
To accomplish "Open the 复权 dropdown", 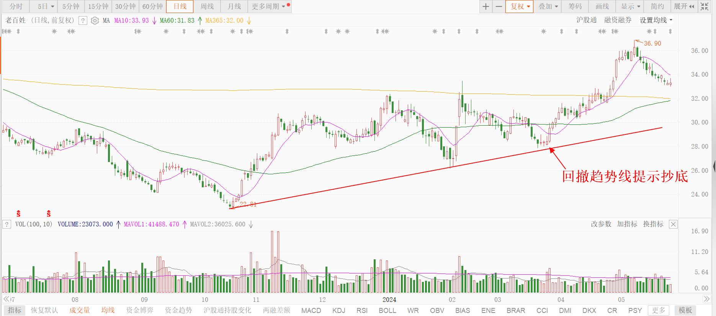I will [x=520, y=7].
